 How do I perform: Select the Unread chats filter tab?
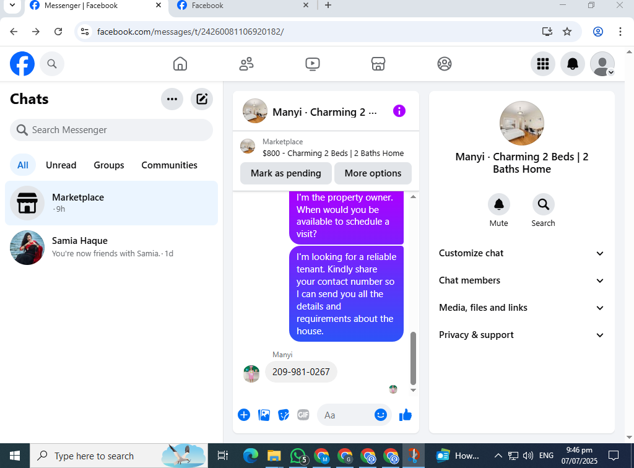tap(61, 165)
